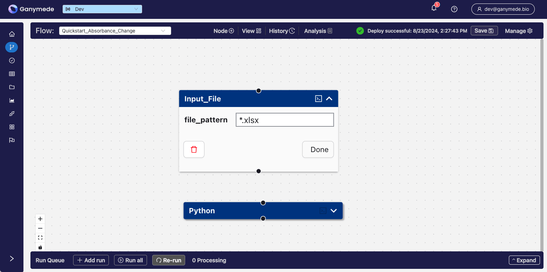This screenshot has height=272, width=547.
Task: Click the file_pattern input field
Action: click(285, 120)
